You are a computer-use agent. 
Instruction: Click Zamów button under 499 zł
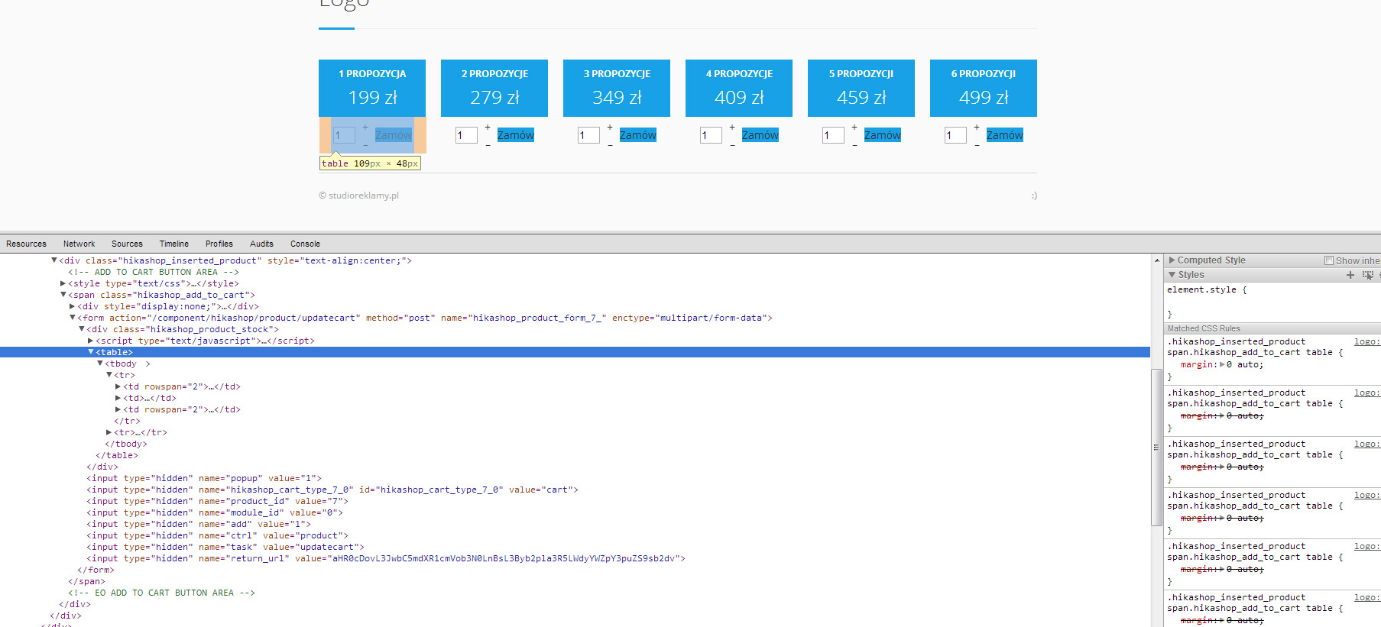pos(1004,135)
